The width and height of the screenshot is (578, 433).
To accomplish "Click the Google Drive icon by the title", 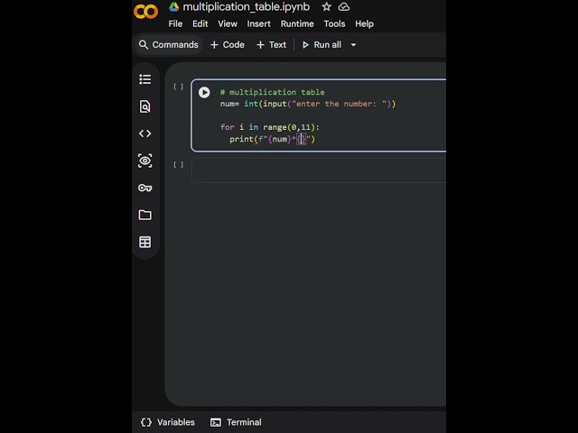I will 174,7.
